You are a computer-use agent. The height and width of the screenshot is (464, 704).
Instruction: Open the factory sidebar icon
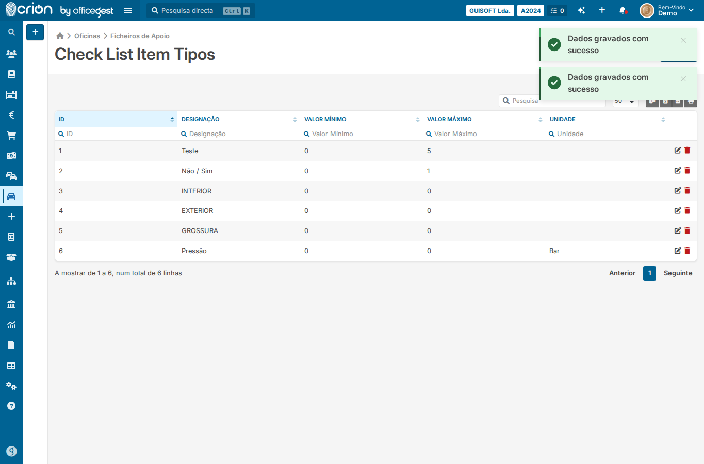[11, 94]
